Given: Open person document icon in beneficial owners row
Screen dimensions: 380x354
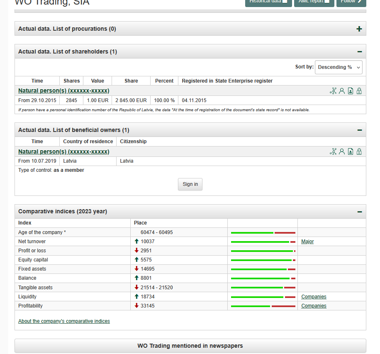Looking at the screenshot, I should click(x=351, y=151).
